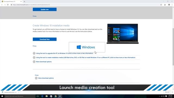Click the Create Windows 10 installation media heading
Screen dimensions: 174x98
[x=51, y=25]
